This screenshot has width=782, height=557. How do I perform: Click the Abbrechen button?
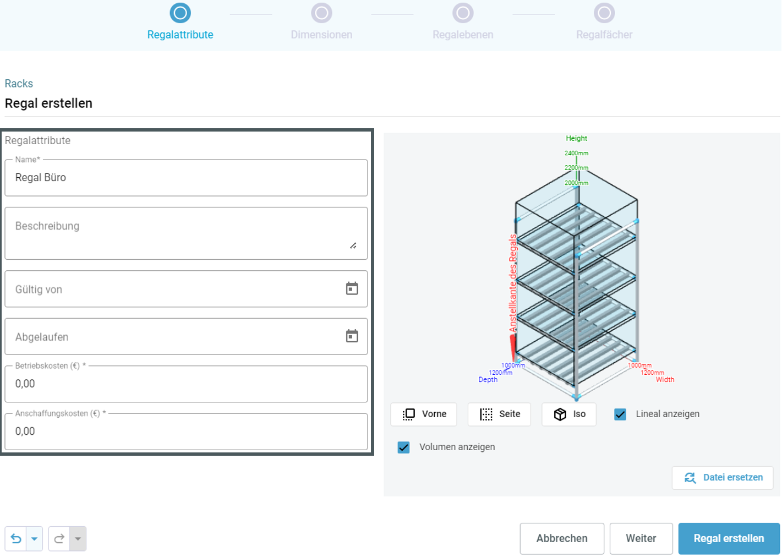click(x=562, y=538)
